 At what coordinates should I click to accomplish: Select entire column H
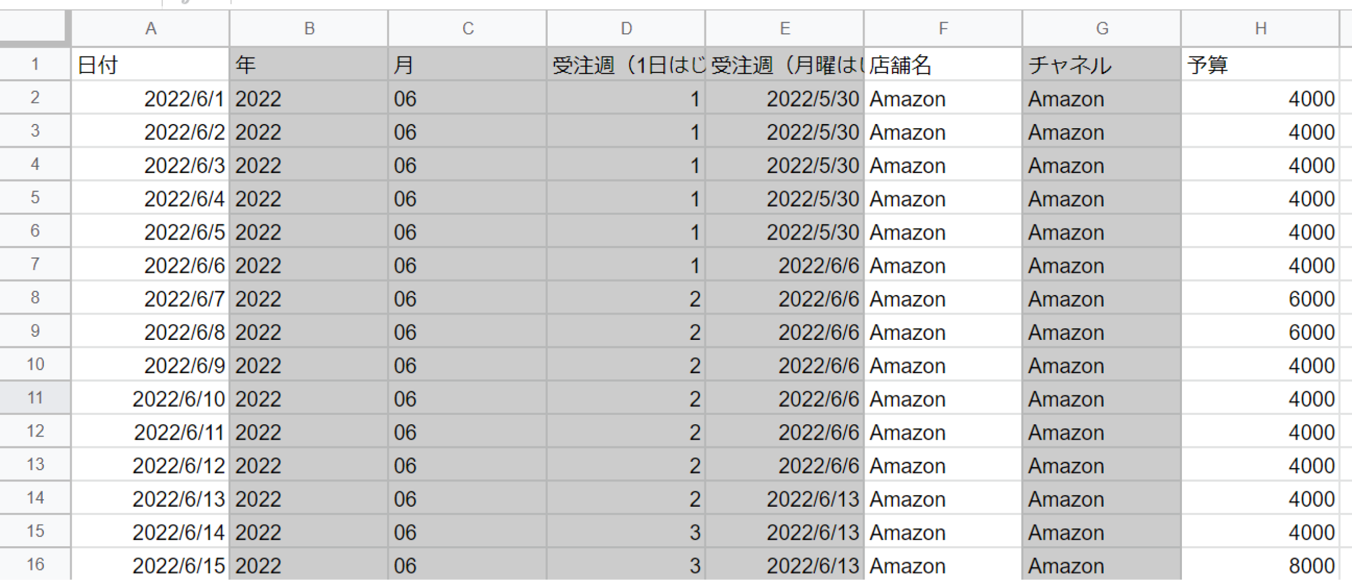tap(1260, 28)
